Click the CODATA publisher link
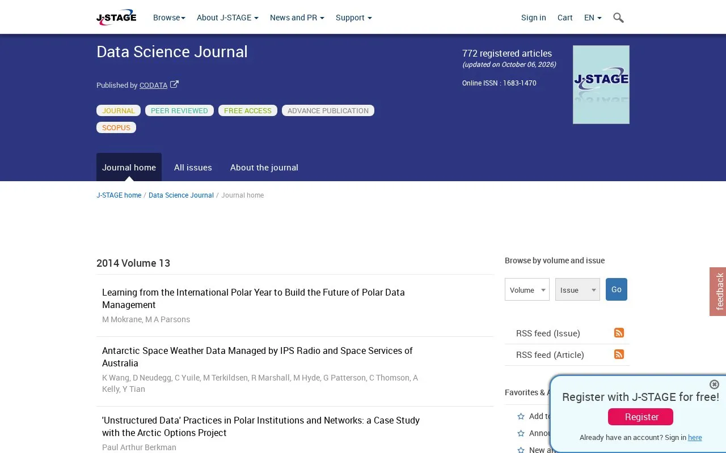Image resolution: width=726 pixels, height=453 pixels. click(153, 85)
